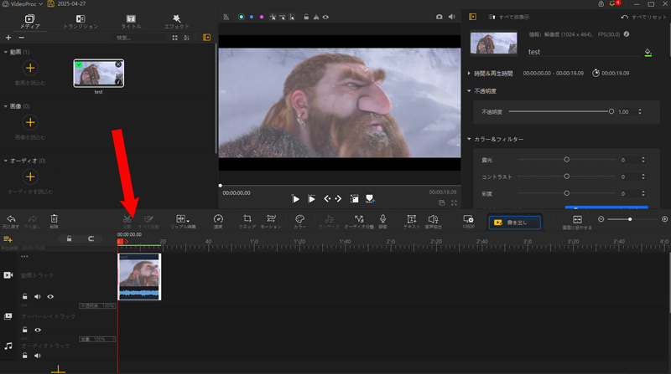Toggle overlay track lock
The image size is (671, 374).
(25, 330)
